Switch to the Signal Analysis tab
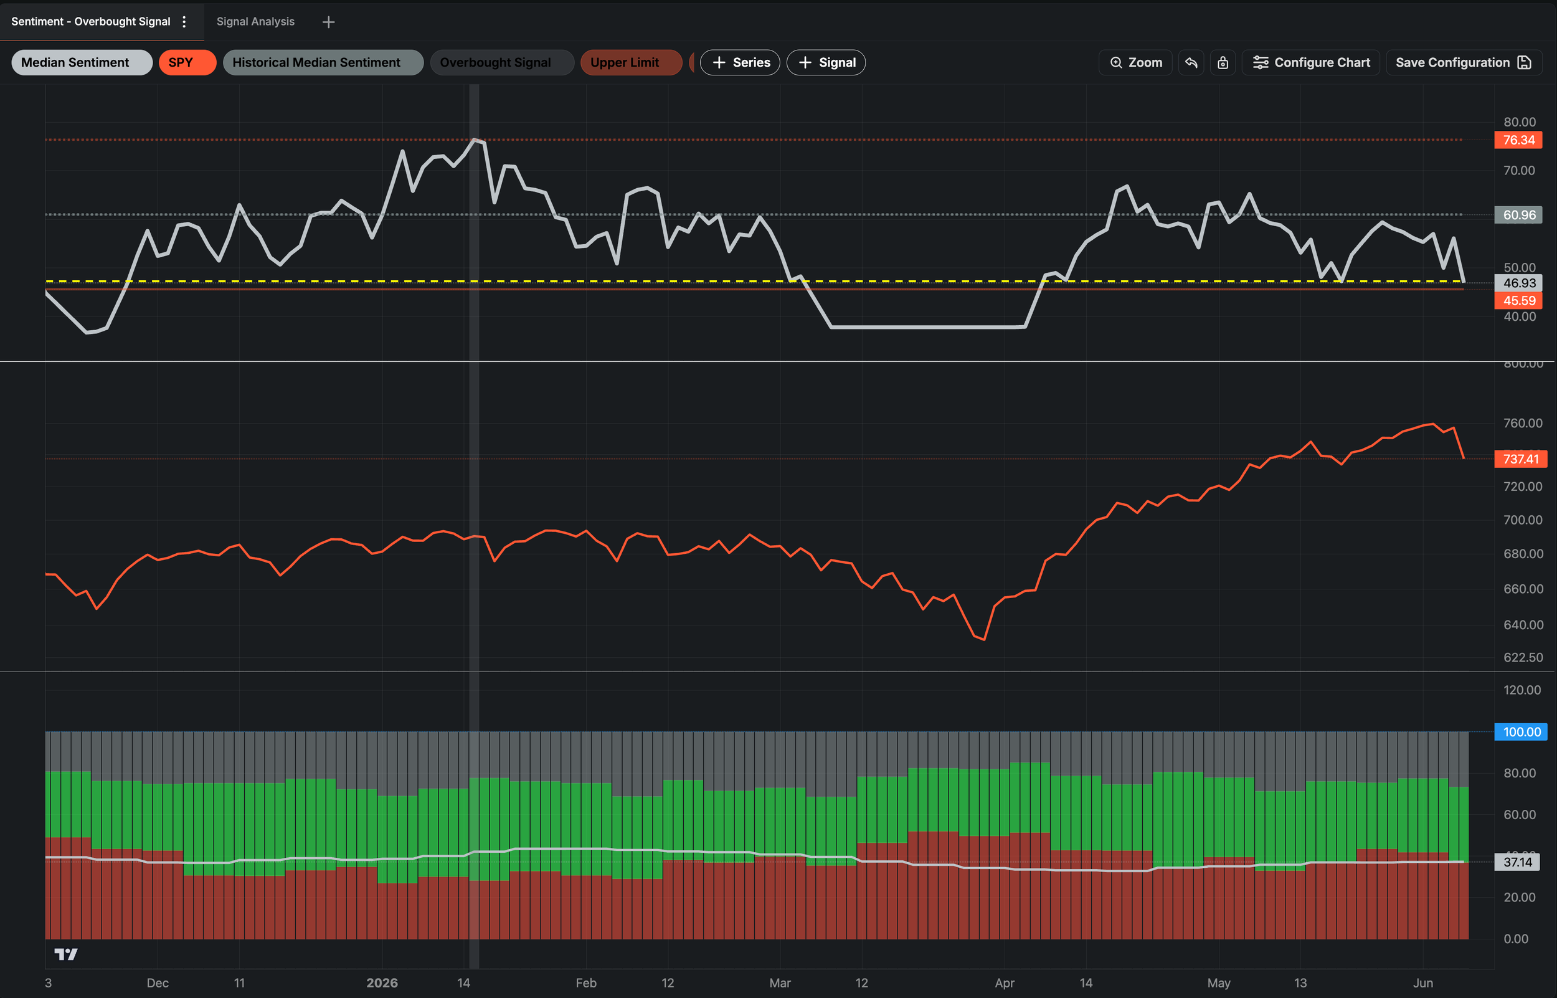 tap(255, 21)
